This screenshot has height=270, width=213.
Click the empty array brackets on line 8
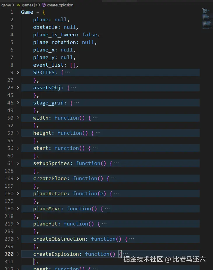click(x=73, y=65)
